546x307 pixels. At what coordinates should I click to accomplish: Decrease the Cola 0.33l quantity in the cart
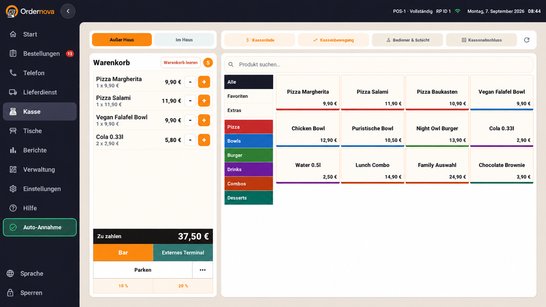click(x=190, y=140)
